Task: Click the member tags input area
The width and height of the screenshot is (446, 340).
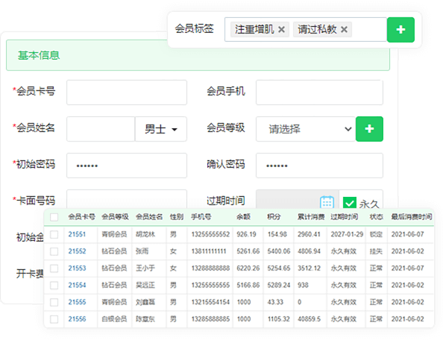Action: (306, 30)
